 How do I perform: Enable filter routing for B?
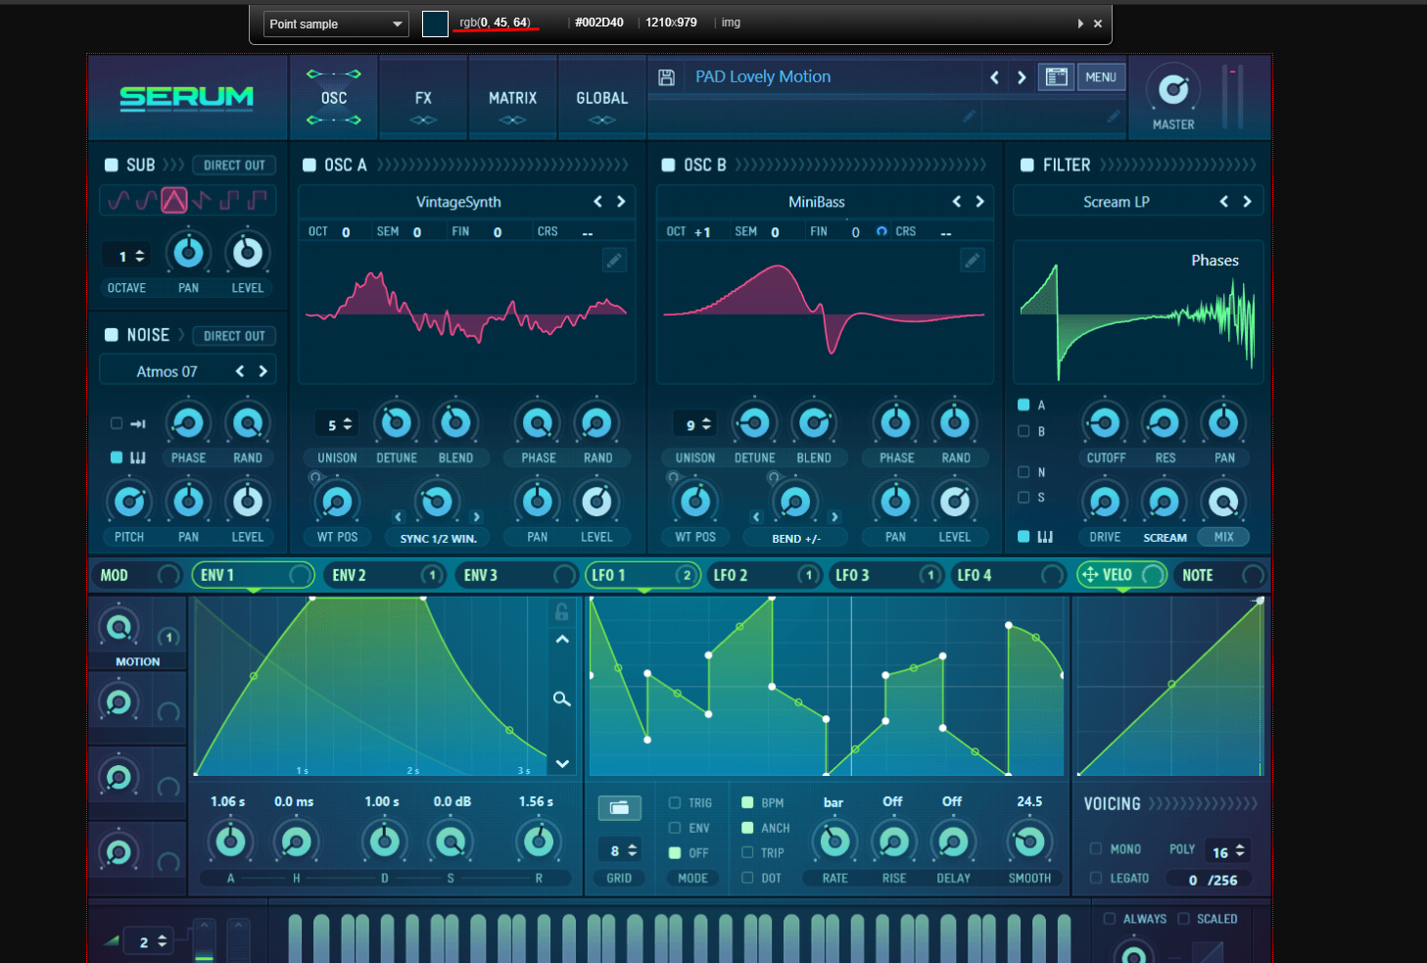pos(1023,431)
